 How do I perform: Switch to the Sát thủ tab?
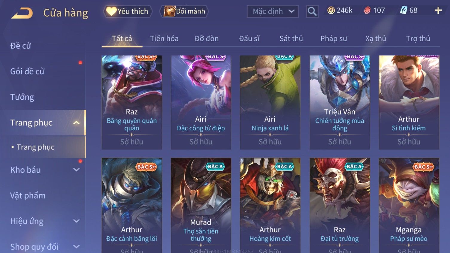(291, 39)
